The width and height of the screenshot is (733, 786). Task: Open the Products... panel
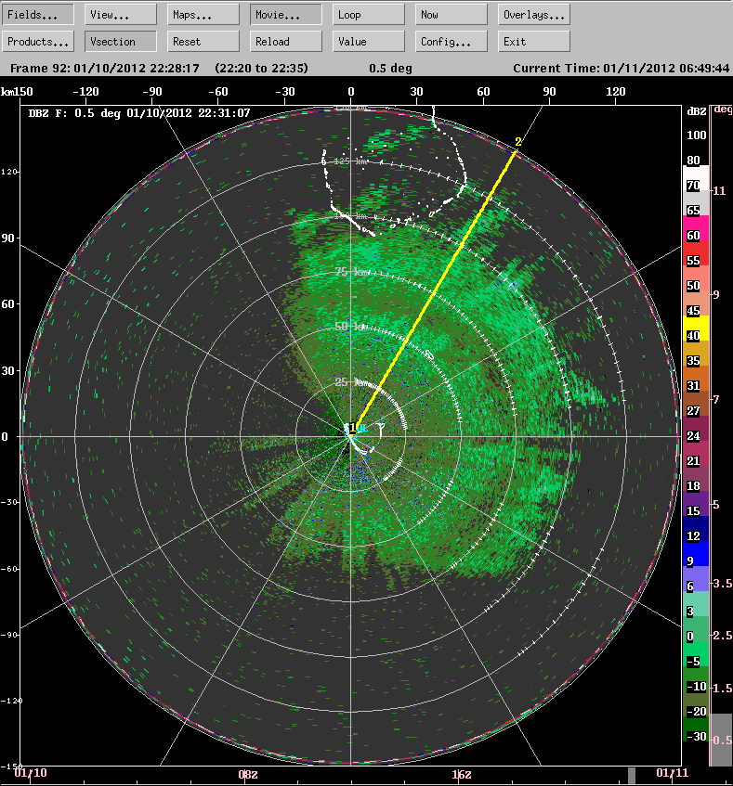pyautogui.click(x=38, y=41)
